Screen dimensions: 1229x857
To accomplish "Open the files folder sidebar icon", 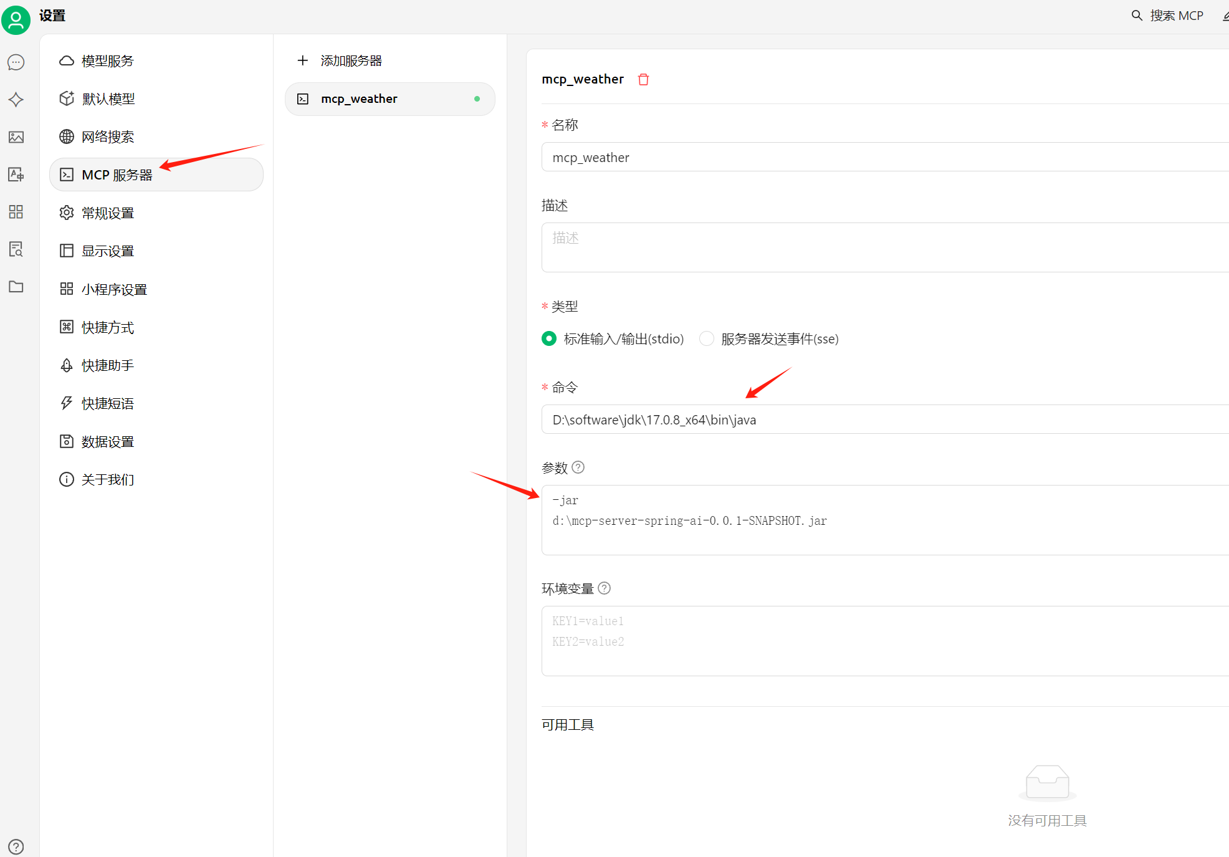I will pos(16,287).
